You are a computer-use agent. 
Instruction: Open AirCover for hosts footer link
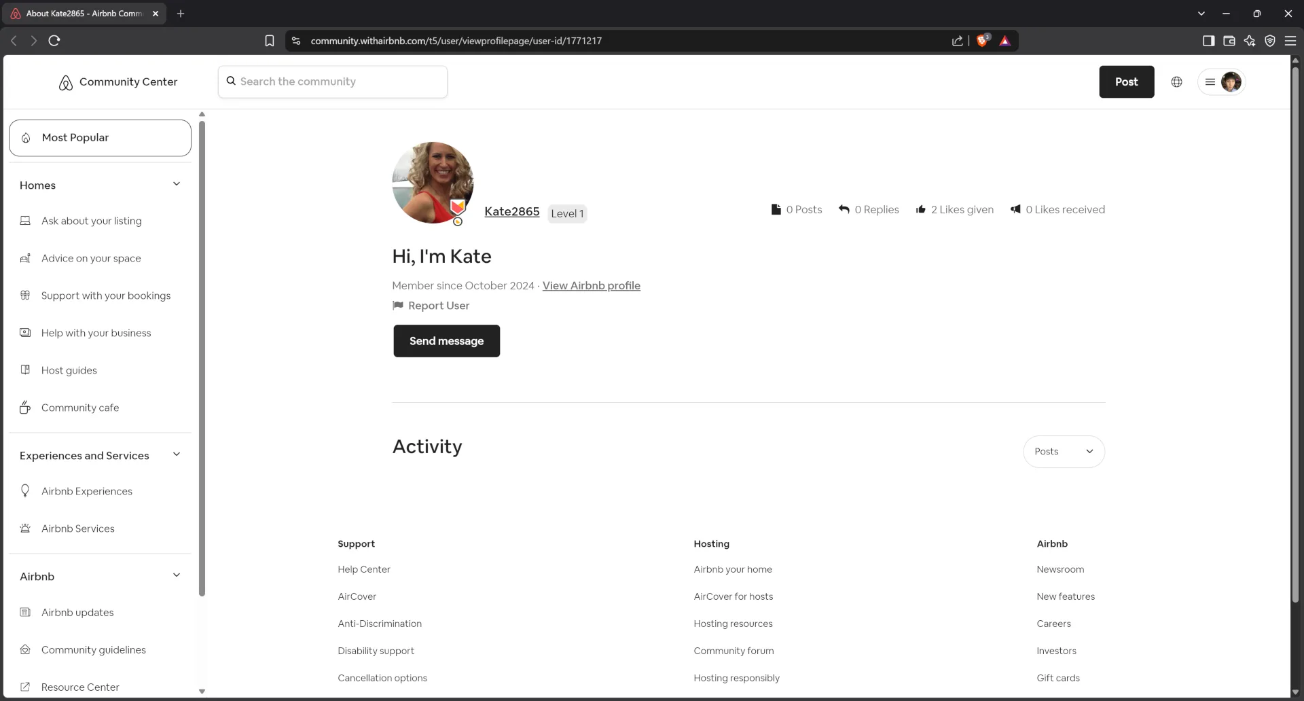tap(733, 596)
